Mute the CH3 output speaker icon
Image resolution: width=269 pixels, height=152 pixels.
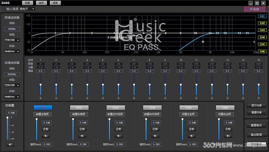click(x=119, y=136)
